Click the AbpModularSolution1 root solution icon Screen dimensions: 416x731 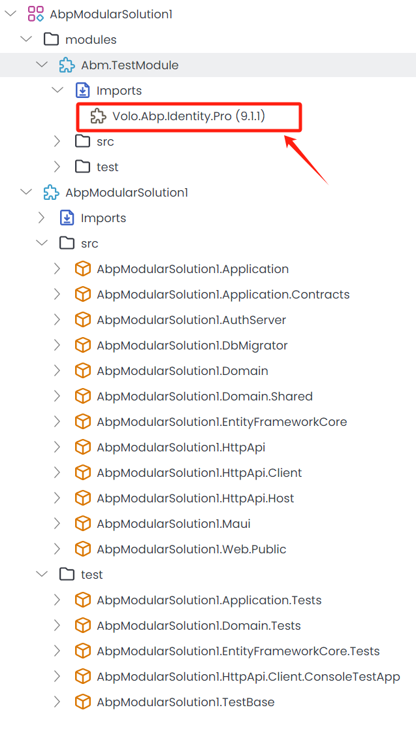coord(35,14)
